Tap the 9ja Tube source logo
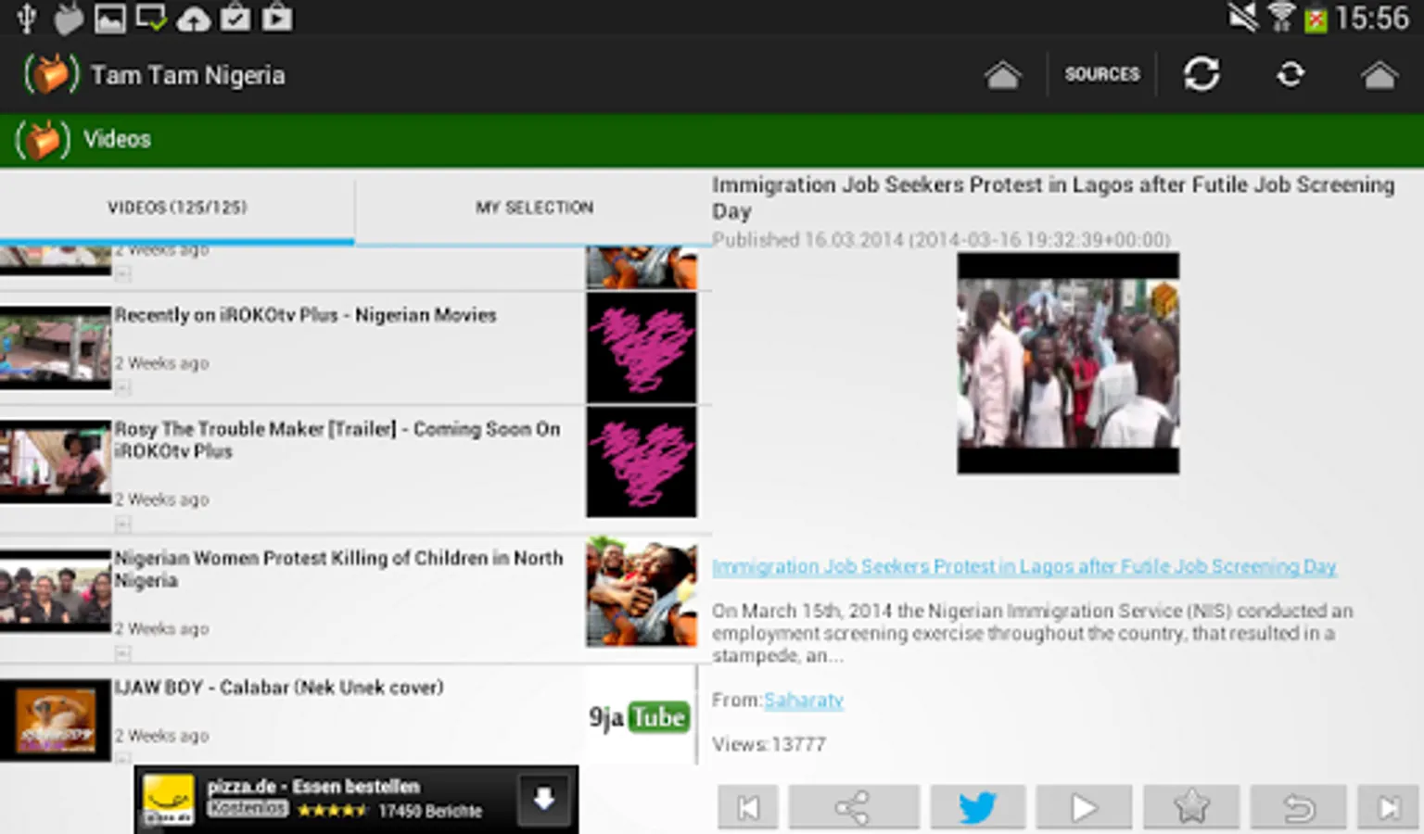Image resolution: width=1424 pixels, height=834 pixels. [x=640, y=717]
